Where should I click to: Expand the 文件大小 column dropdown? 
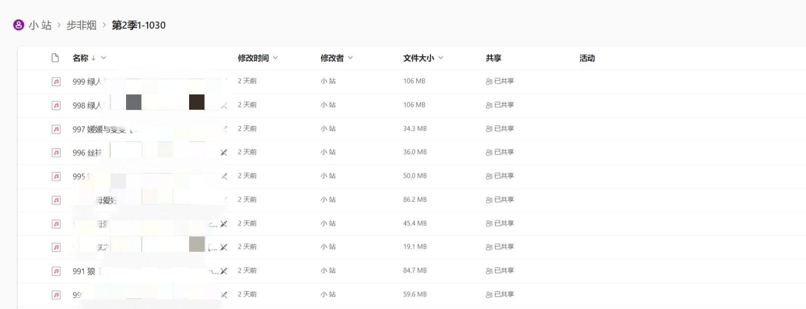[441, 58]
